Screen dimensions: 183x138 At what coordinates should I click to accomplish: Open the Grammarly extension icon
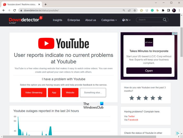pyautogui.click(x=152, y=10)
